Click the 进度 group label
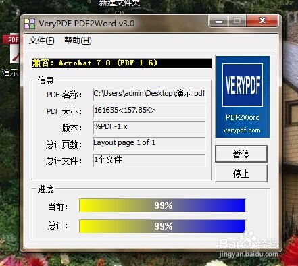Viewport: 298px width, 266px height. point(46,189)
